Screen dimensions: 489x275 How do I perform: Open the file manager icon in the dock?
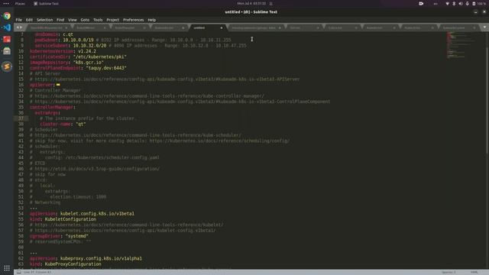point(7,51)
